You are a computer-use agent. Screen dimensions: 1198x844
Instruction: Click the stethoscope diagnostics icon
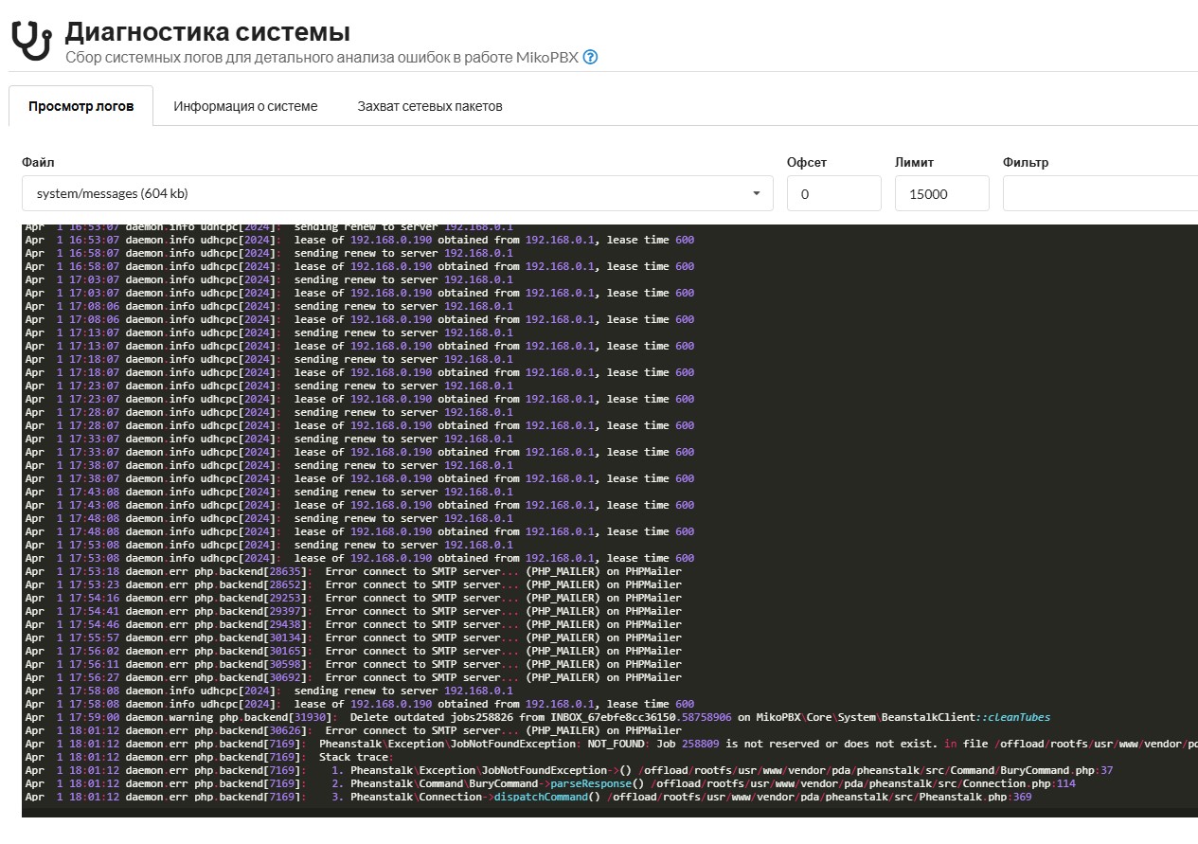click(31, 40)
